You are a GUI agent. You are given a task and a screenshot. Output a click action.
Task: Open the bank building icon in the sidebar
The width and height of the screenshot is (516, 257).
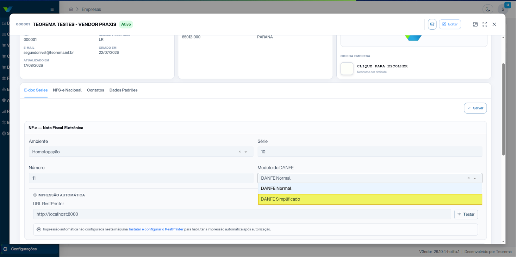pyautogui.click(x=4, y=78)
